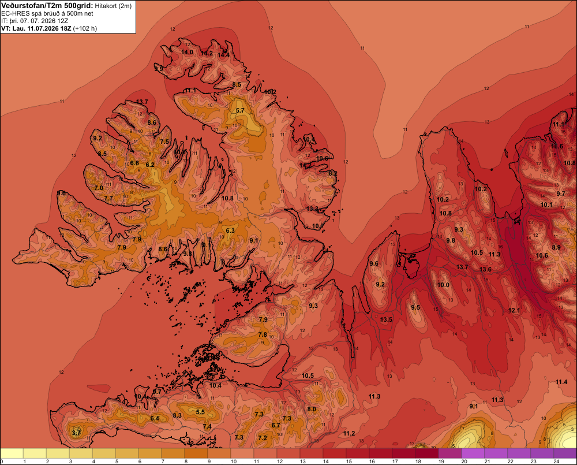Click the 'EC-HRES spá brúuð á 500m net' line
The image size is (577, 465).
(47, 13)
